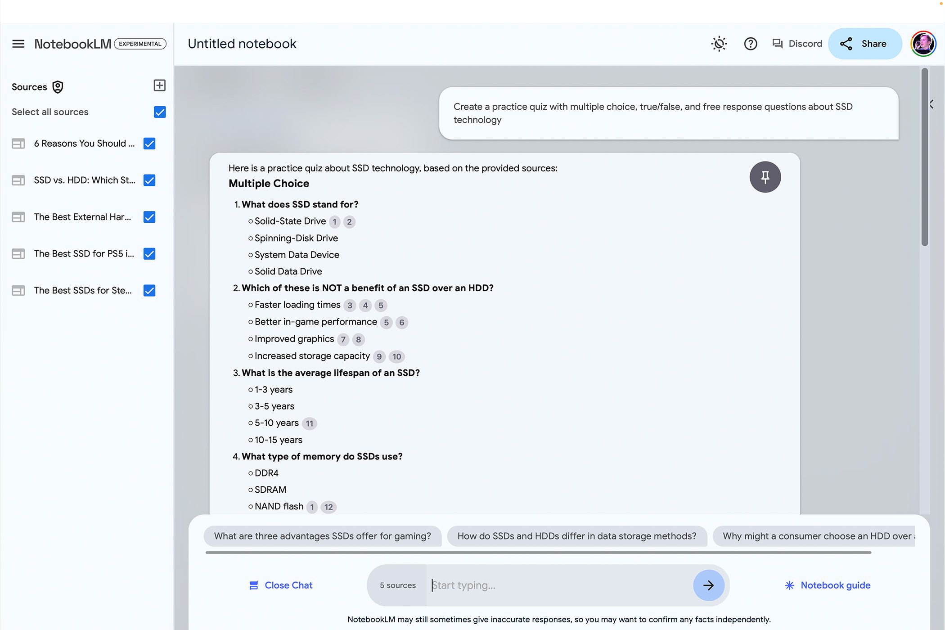Click the Share button icon
The width and height of the screenshot is (945, 630).
point(846,44)
